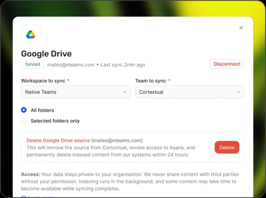Click the Delete Google Drive source heading
This screenshot has height=198, width=266.
(x=58, y=140)
